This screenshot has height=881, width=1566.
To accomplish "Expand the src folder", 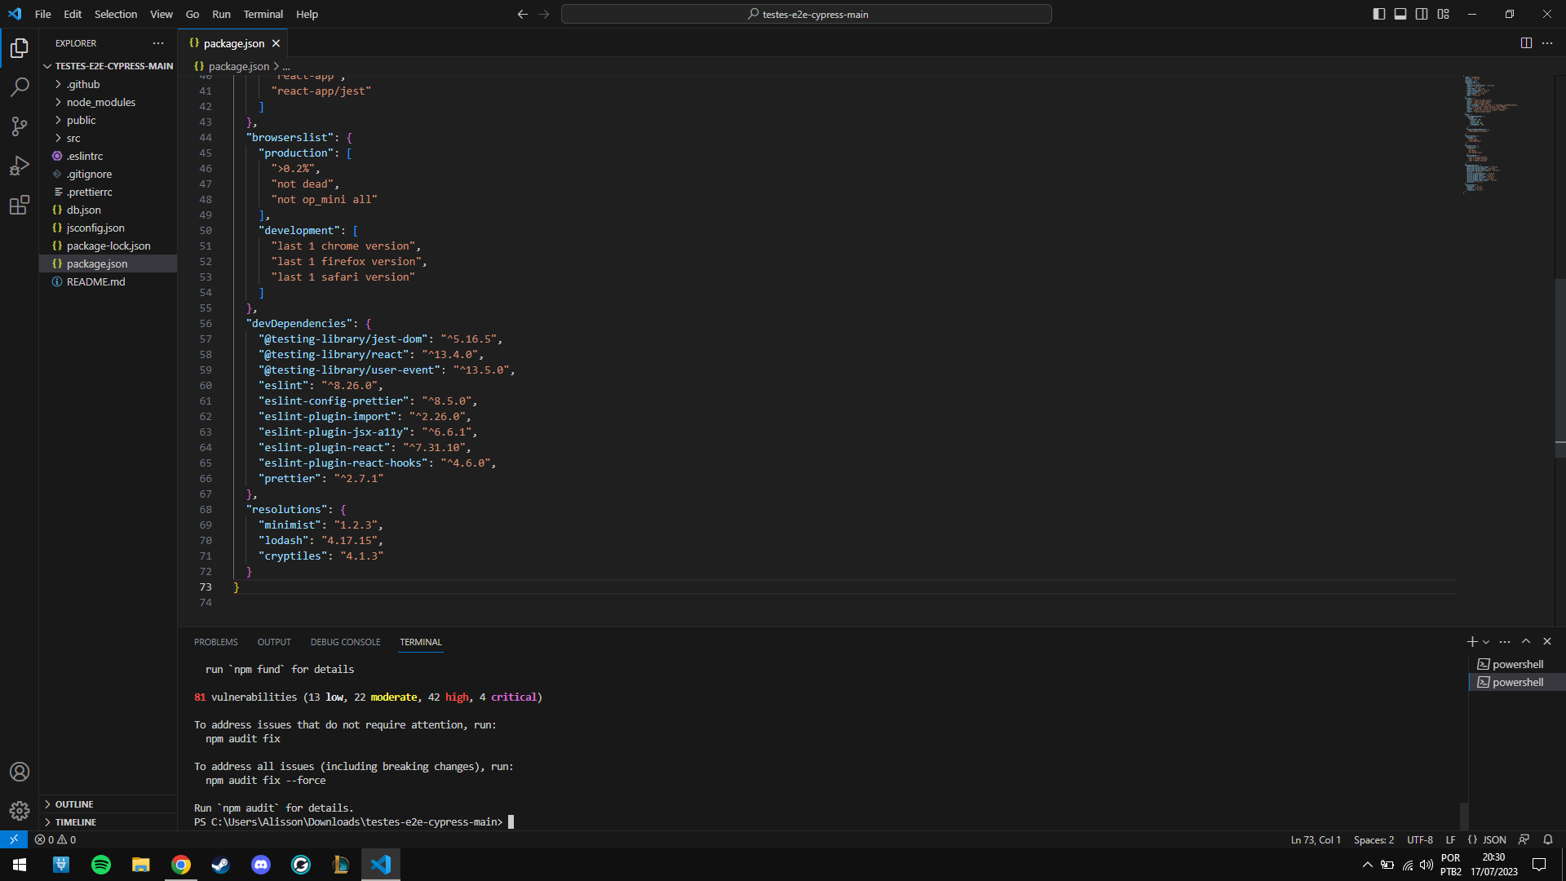I will point(108,138).
